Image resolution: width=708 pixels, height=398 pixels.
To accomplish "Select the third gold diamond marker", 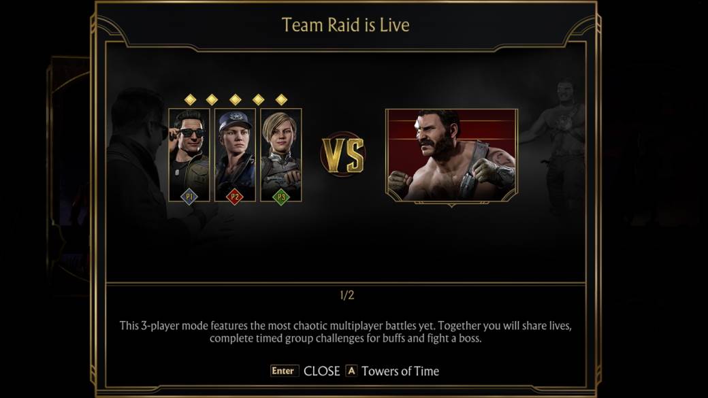I will 236,99.
